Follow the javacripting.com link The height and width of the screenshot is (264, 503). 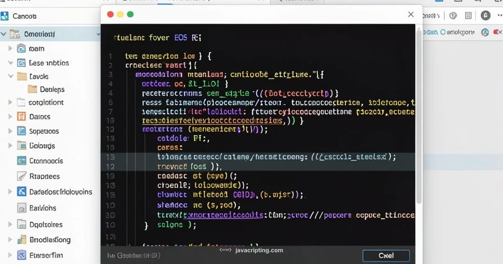tap(260, 250)
